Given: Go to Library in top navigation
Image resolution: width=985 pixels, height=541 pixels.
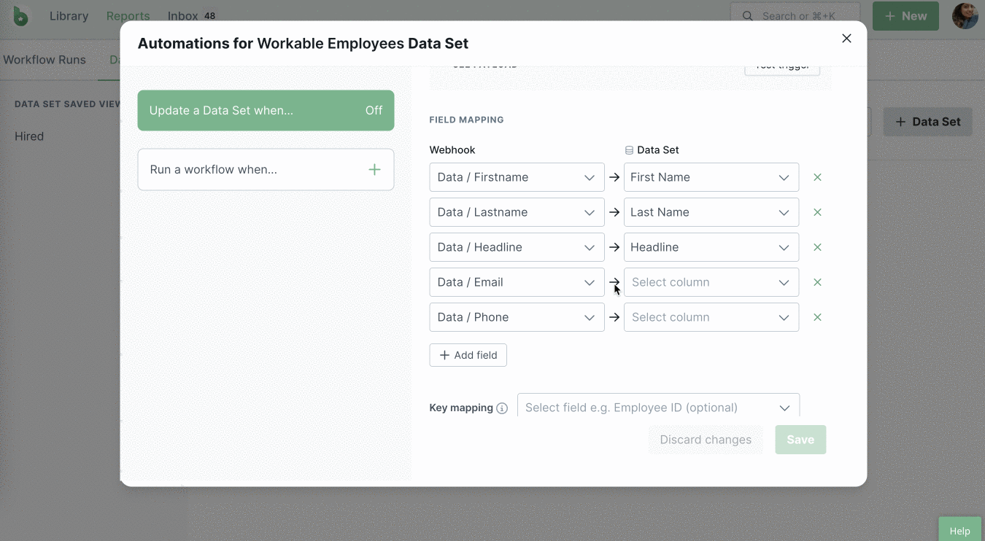Looking at the screenshot, I should point(69,16).
